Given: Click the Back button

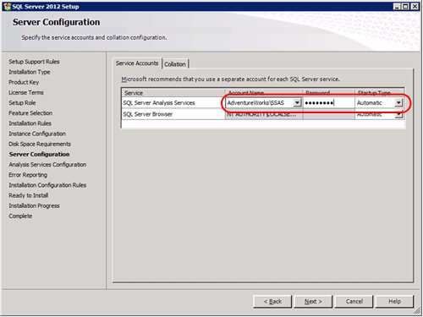Looking at the screenshot, I should 272,302.
